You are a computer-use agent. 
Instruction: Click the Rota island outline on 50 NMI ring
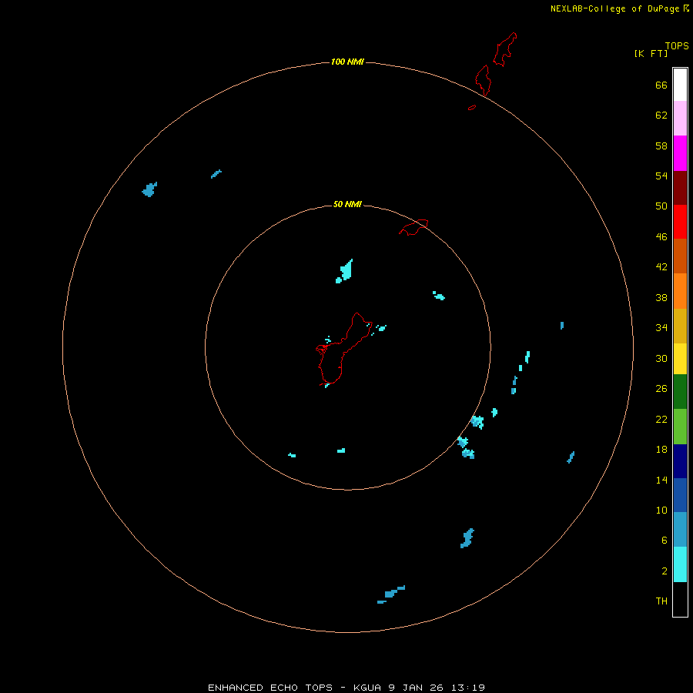tap(413, 227)
